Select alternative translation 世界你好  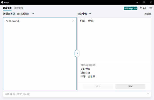(85, 73)
